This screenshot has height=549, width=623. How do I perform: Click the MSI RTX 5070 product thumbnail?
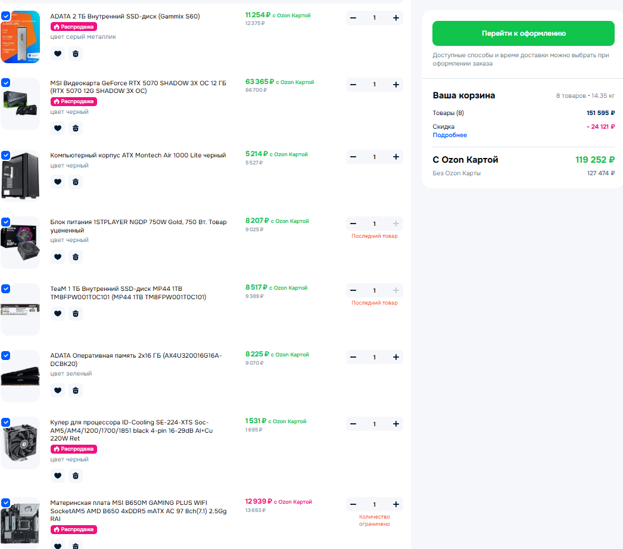tap(20, 104)
